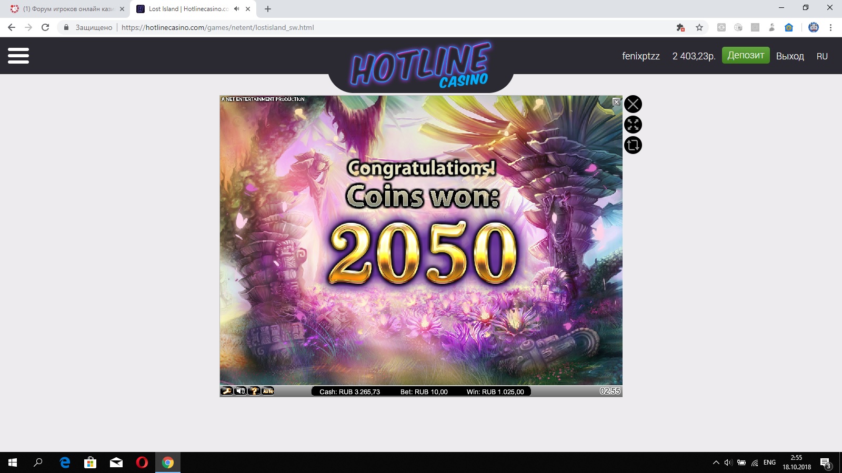
Task: Click the Bet: RUB 10,00 readout
Action: [424, 392]
